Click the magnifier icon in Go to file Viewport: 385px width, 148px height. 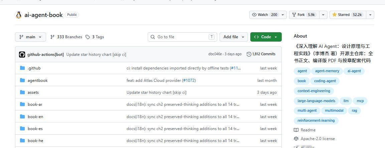[x=153, y=37]
